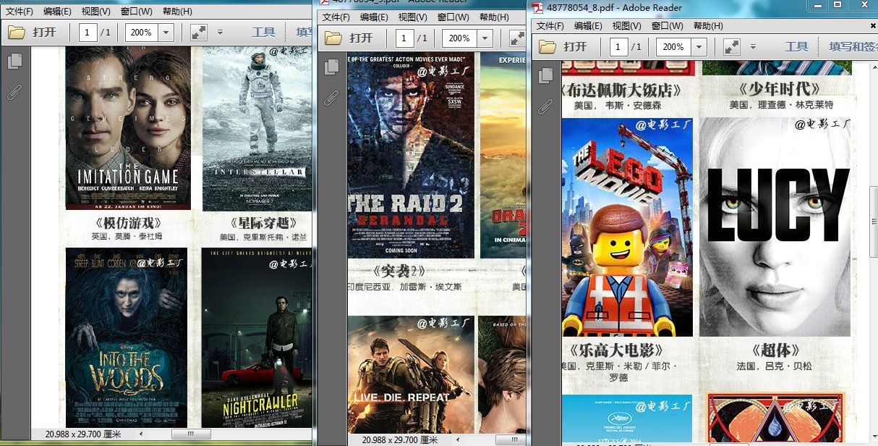Click the Live Die Repeat poster
This screenshot has width=878, height=446.
411,374
